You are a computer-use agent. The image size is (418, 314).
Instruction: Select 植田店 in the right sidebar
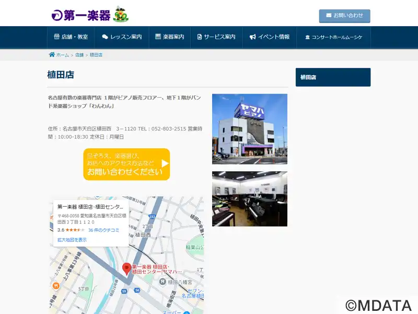[x=333, y=77]
